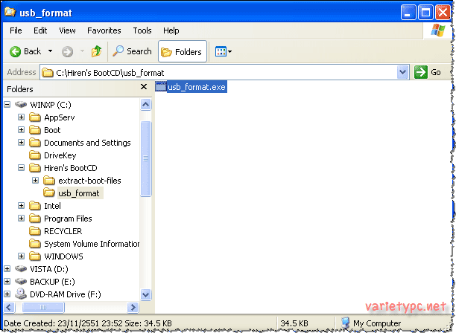Close the Folders pane
456x333 pixels.
144,87
